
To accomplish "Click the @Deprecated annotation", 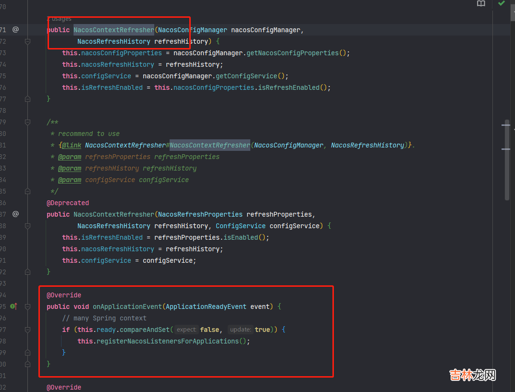I will [68, 203].
